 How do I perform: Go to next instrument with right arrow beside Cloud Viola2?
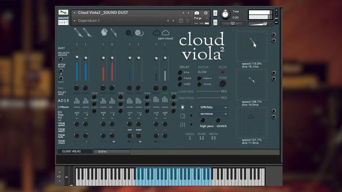click(189, 13)
